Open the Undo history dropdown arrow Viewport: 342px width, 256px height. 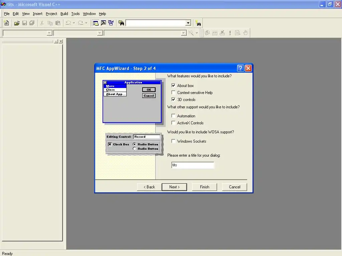(x=74, y=23)
